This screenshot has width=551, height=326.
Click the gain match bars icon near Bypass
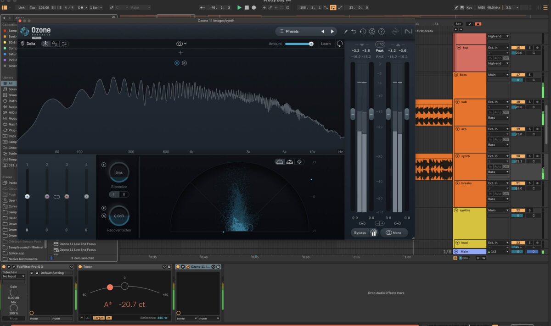click(374, 232)
